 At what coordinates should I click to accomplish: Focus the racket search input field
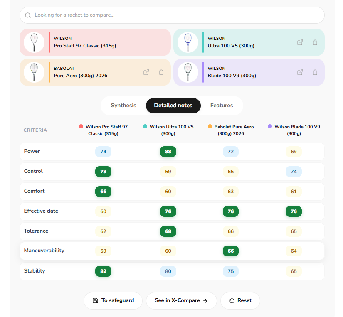point(172,15)
